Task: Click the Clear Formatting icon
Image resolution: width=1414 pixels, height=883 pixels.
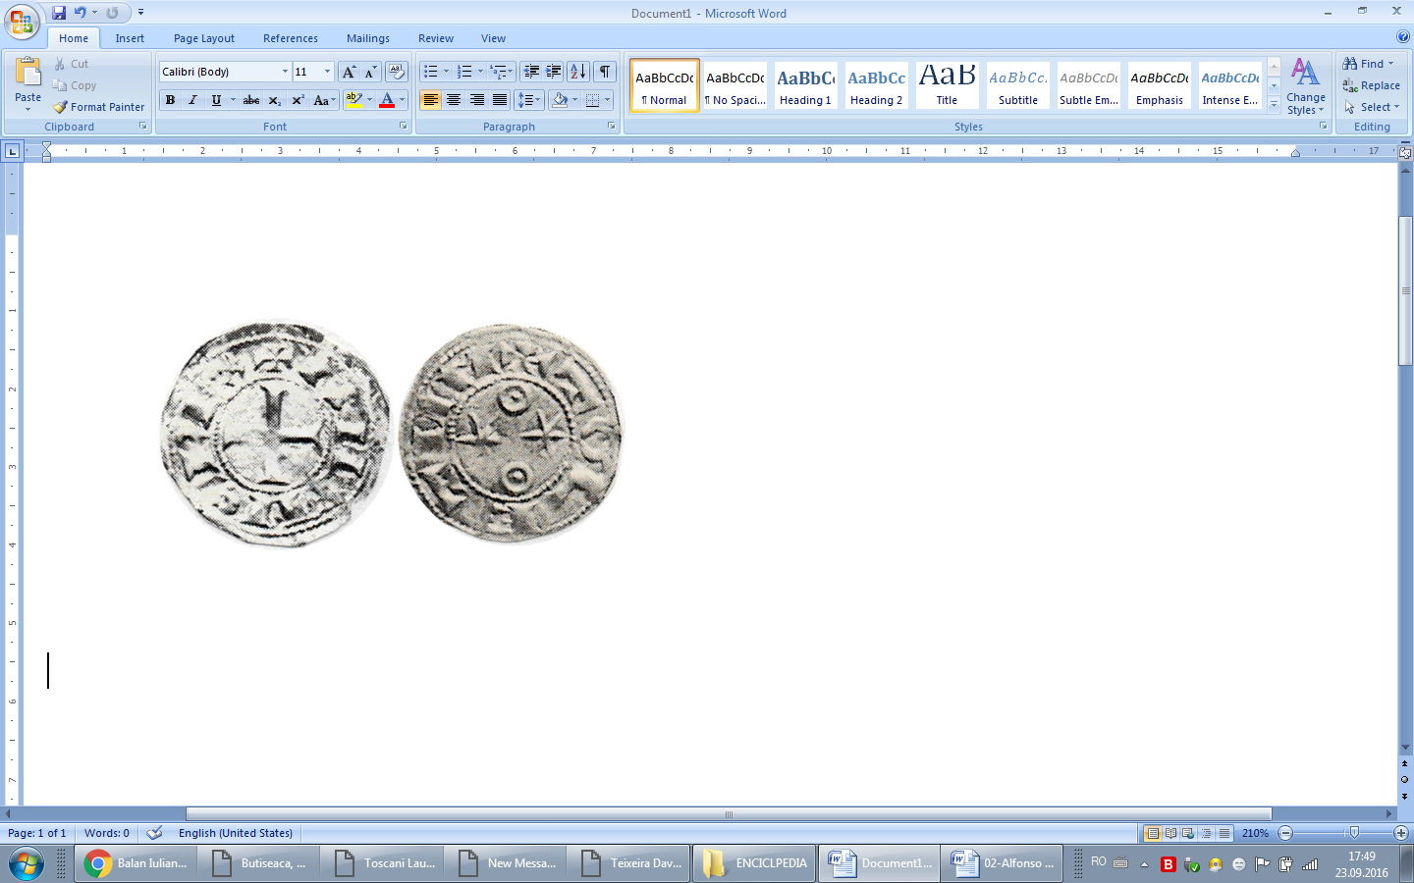Action: click(397, 72)
